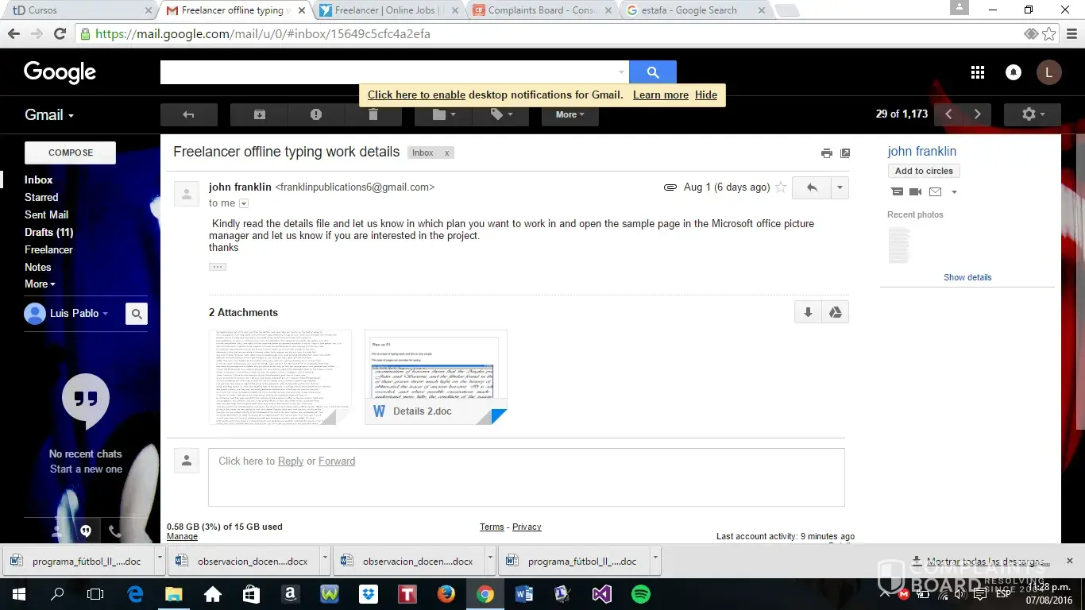Open the Labels dropdown
Image resolution: width=1085 pixels, height=610 pixels.
(500, 114)
